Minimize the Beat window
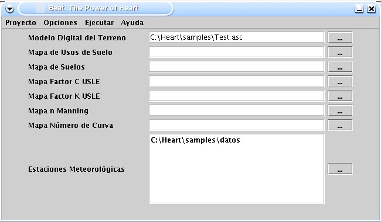The width and height of the screenshot is (381, 222). (x=359, y=9)
